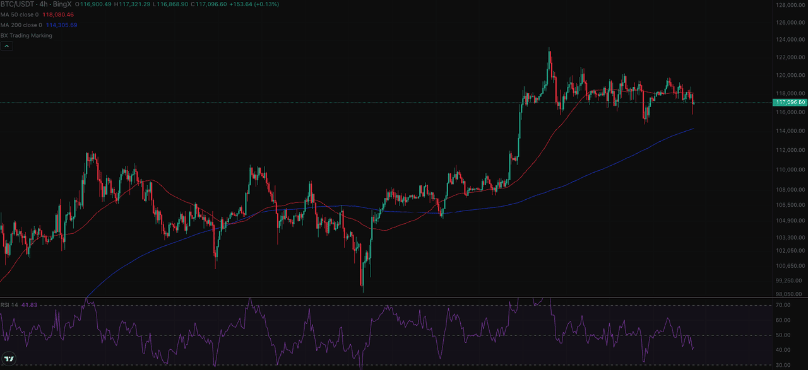Click the high price H117,321.29
This screenshot has width=808, height=370.
click(132, 4)
